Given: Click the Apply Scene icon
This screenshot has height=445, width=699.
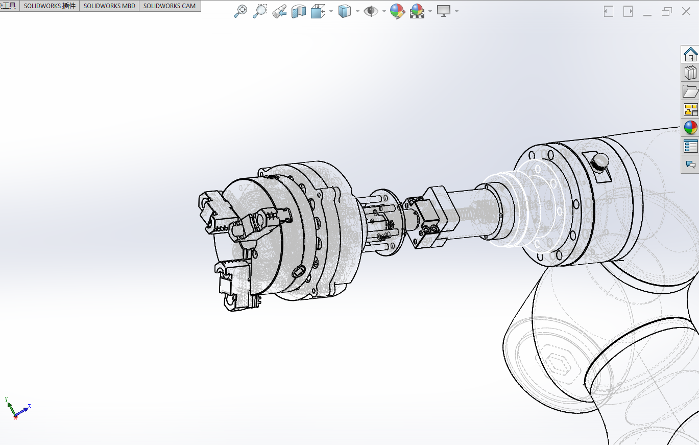Looking at the screenshot, I should tap(418, 11).
